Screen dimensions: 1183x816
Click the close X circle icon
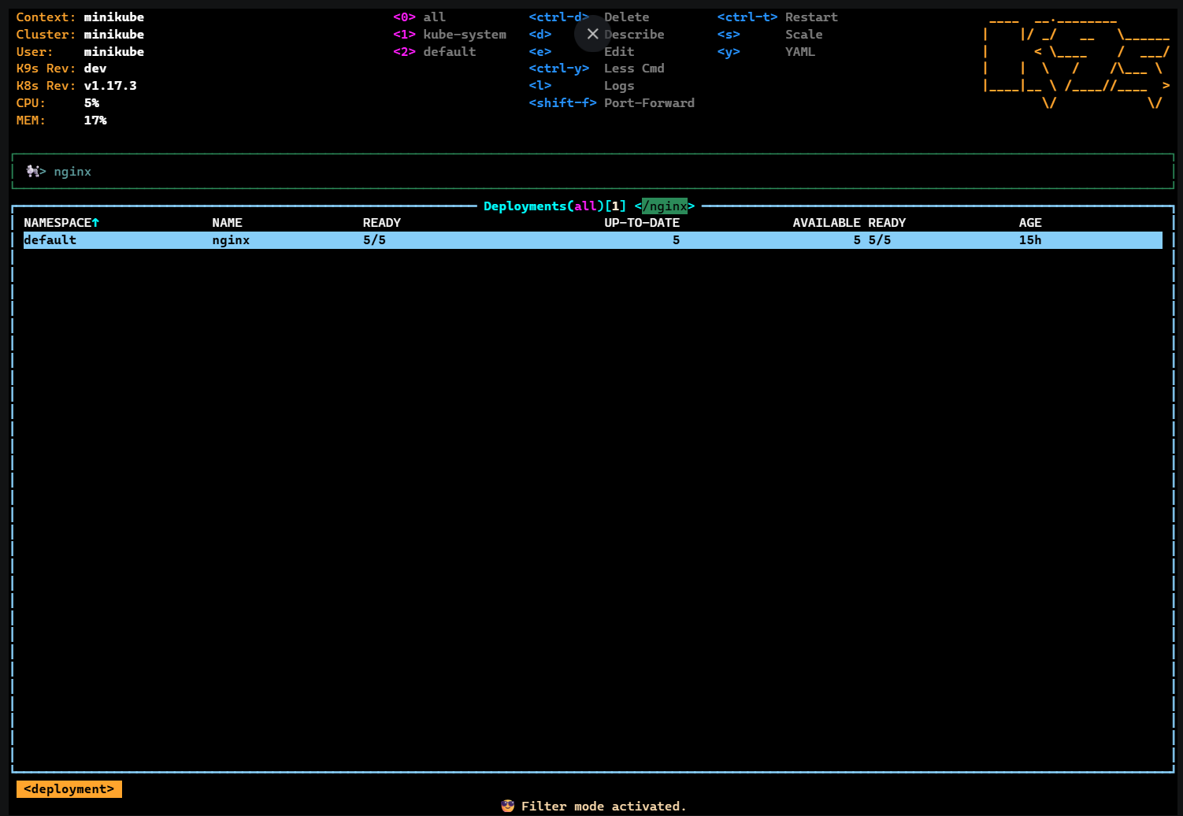tap(593, 34)
